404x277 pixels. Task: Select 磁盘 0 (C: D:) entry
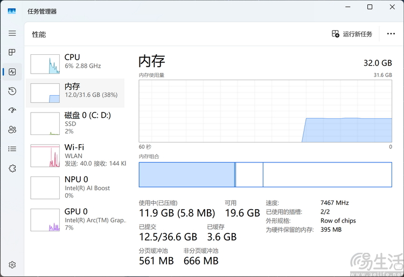tap(75, 124)
